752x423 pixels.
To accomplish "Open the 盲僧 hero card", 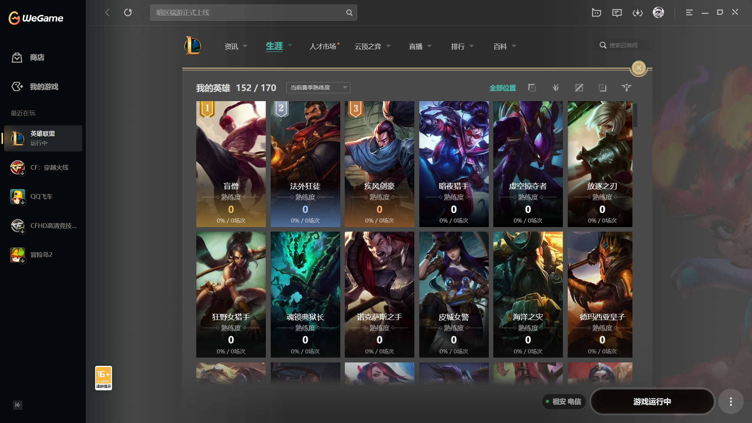I will tap(231, 164).
